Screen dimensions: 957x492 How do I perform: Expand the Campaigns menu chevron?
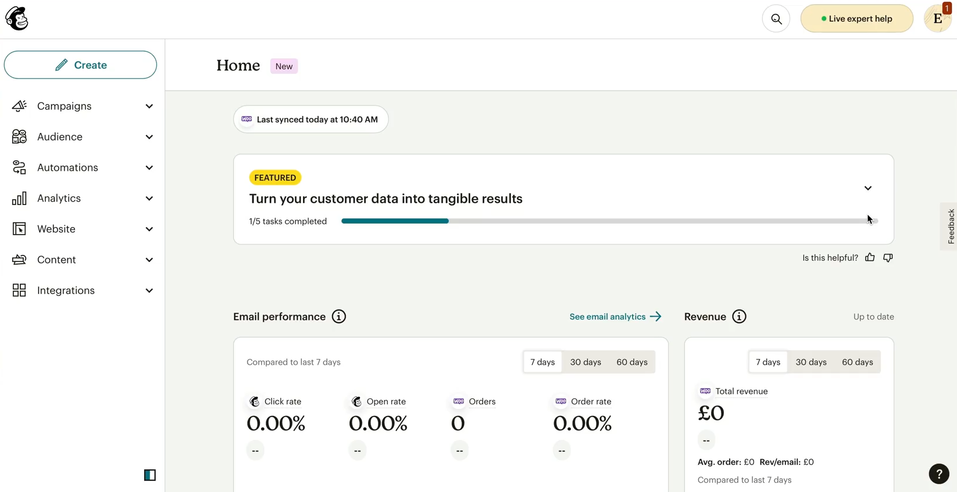pyautogui.click(x=149, y=106)
